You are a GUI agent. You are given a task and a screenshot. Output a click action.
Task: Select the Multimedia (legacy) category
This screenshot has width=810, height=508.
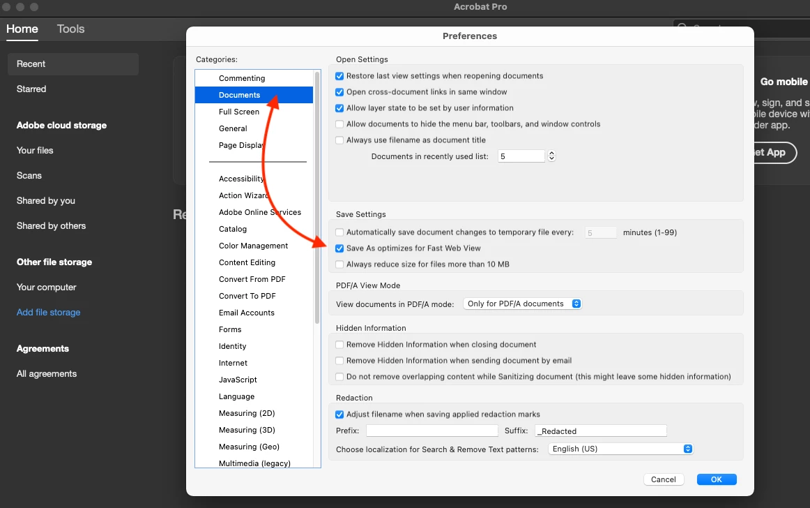coord(254,463)
